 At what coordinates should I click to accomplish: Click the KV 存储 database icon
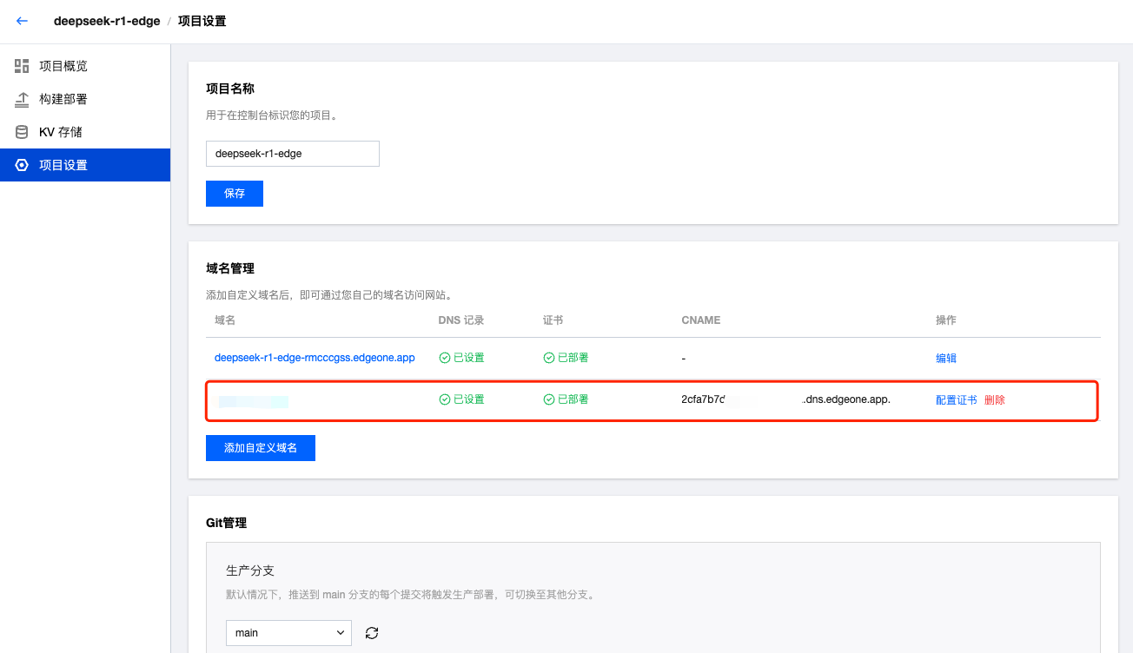pyautogui.click(x=22, y=132)
